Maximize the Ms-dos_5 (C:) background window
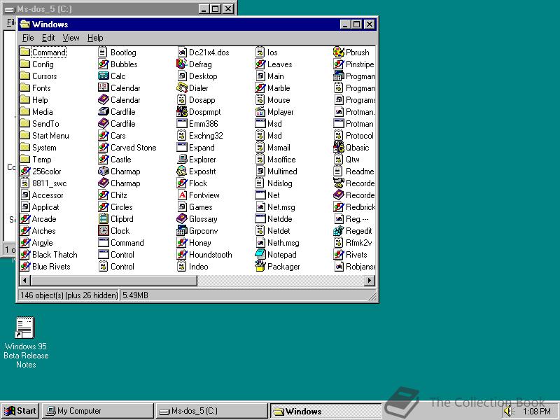Screen dimensions: 560x420 point(216,9)
